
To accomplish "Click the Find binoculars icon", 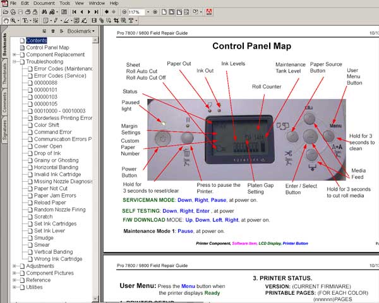I will pyautogui.click(x=44, y=12).
